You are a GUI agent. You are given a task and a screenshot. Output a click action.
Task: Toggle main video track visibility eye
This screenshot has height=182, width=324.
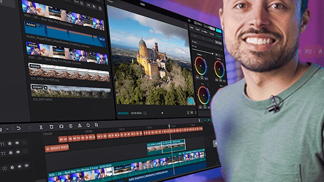click(x=20, y=166)
